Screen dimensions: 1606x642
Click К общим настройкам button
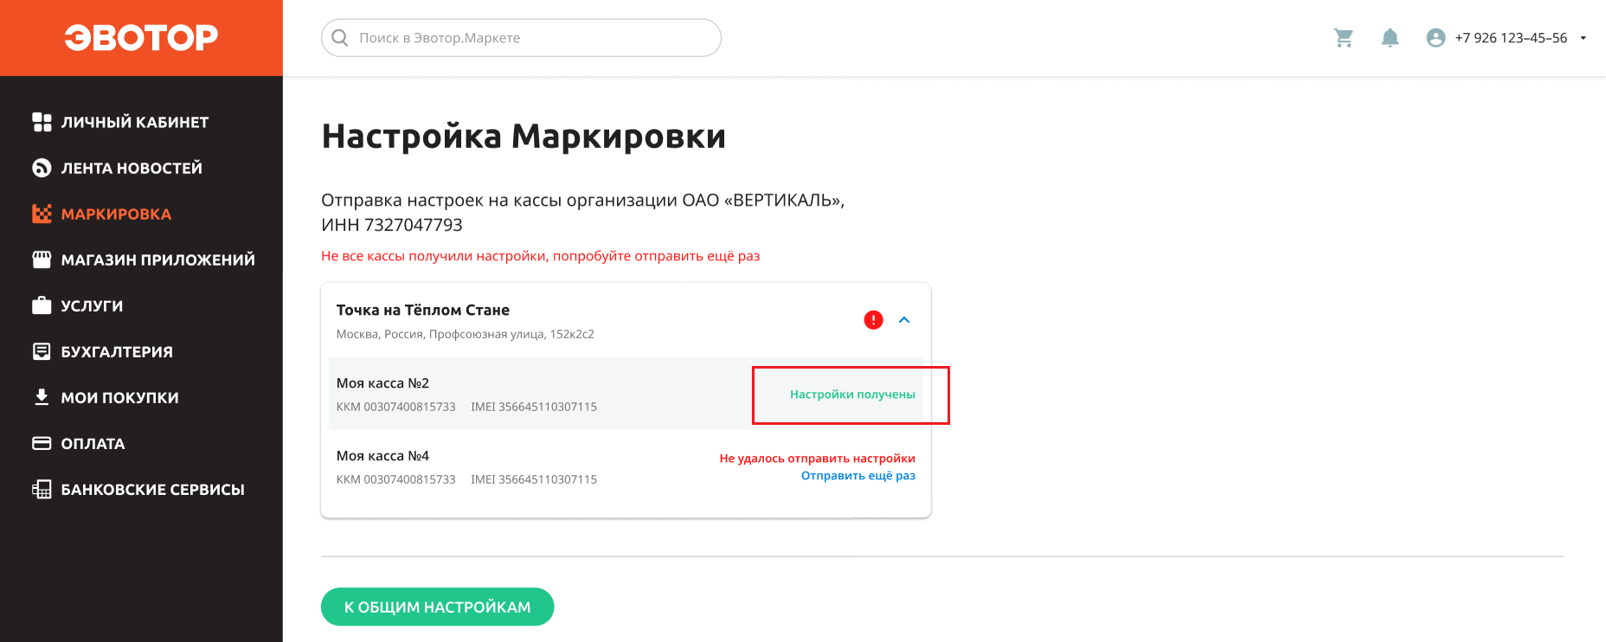click(437, 607)
